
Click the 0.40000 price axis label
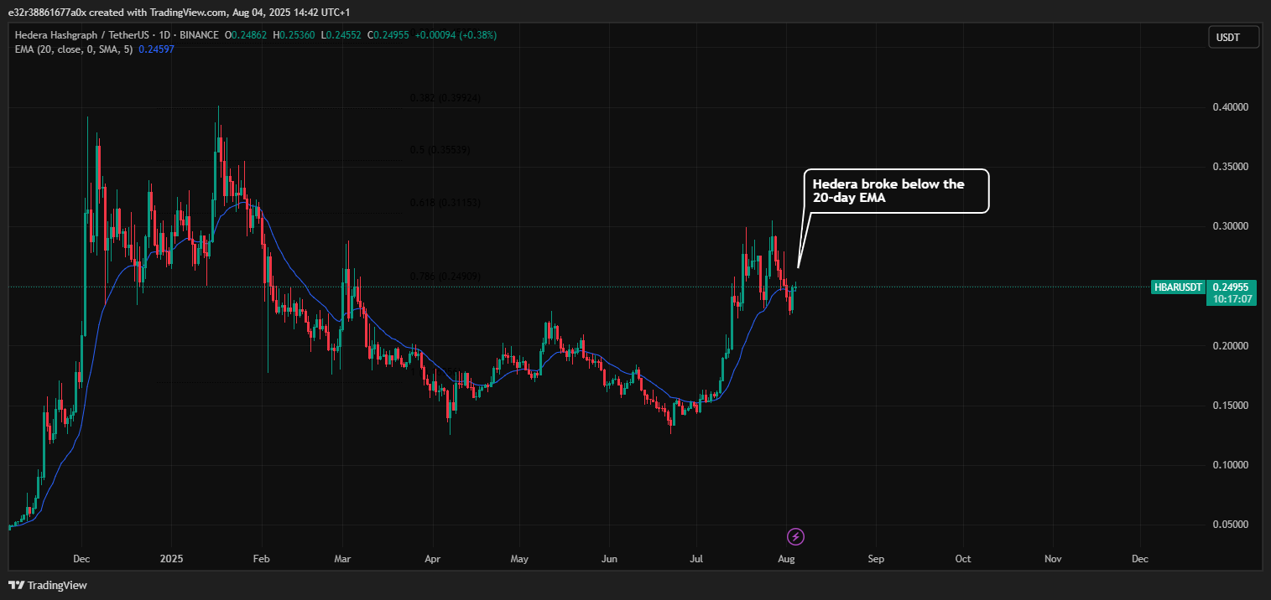(x=1231, y=107)
